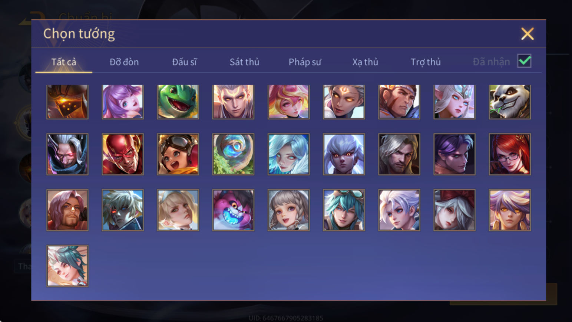Select the red-haired hero with glasses

click(x=510, y=154)
